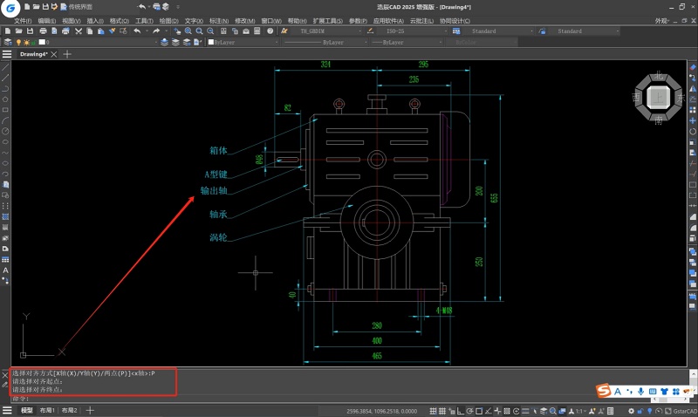
Task: Open the 修改(M) menu
Action: (x=245, y=20)
